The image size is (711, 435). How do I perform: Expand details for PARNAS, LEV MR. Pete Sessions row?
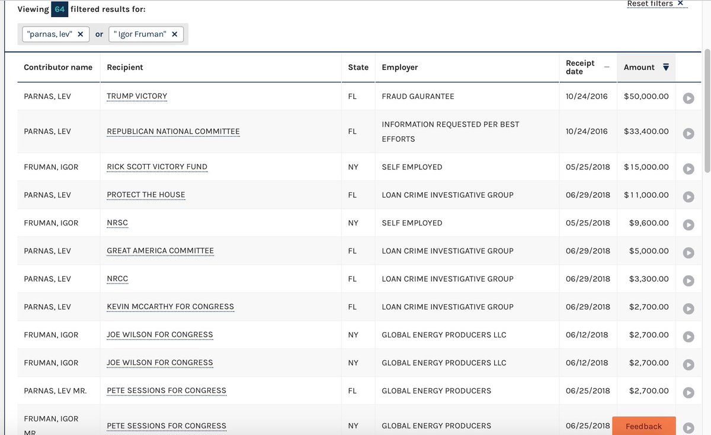688,392
